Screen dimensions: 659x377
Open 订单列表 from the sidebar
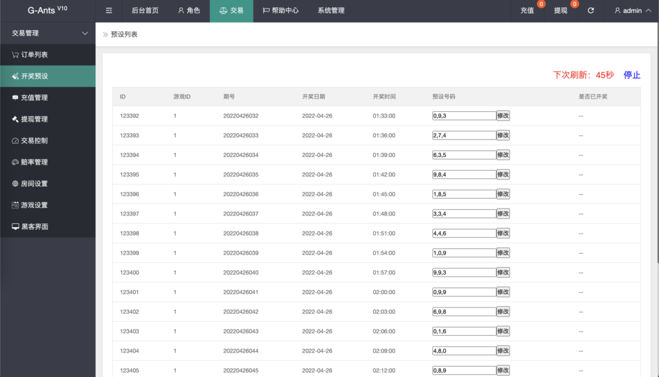34,55
